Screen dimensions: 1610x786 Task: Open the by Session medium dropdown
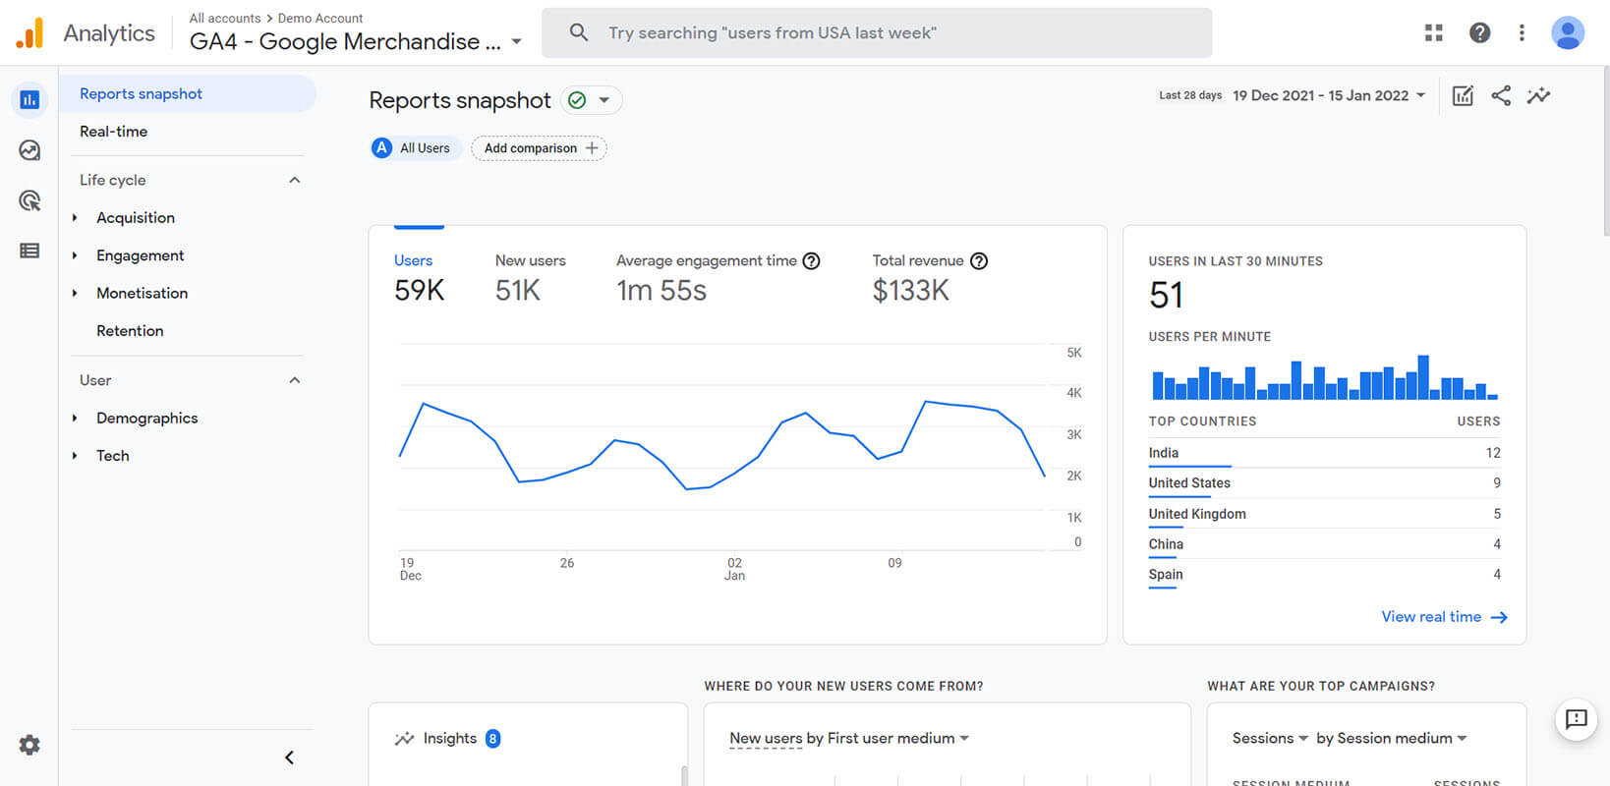pos(1391,738)
